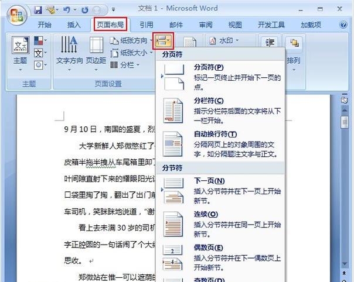Open the 排列 arrange group
354x282 pixels.
[294, 54]
